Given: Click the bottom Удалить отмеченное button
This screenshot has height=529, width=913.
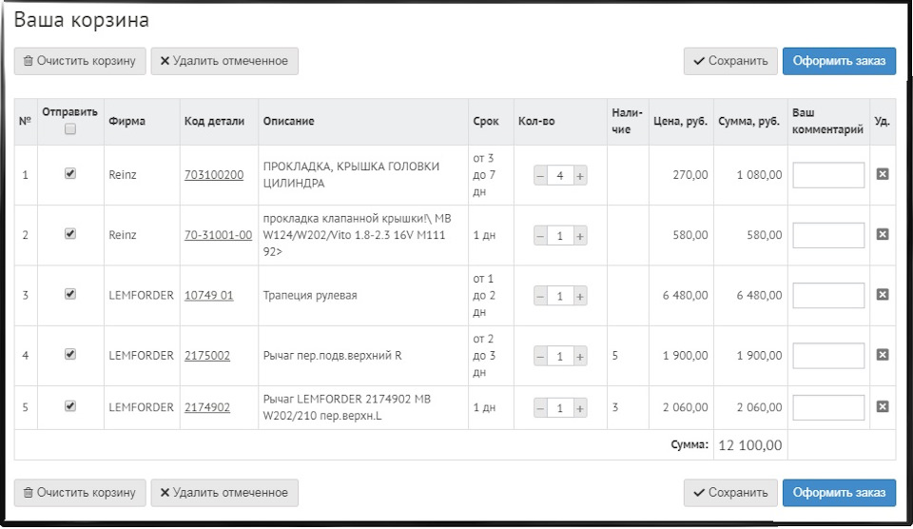Looking at the screenshot, I should pyautogui.click(x=224, y=493).
